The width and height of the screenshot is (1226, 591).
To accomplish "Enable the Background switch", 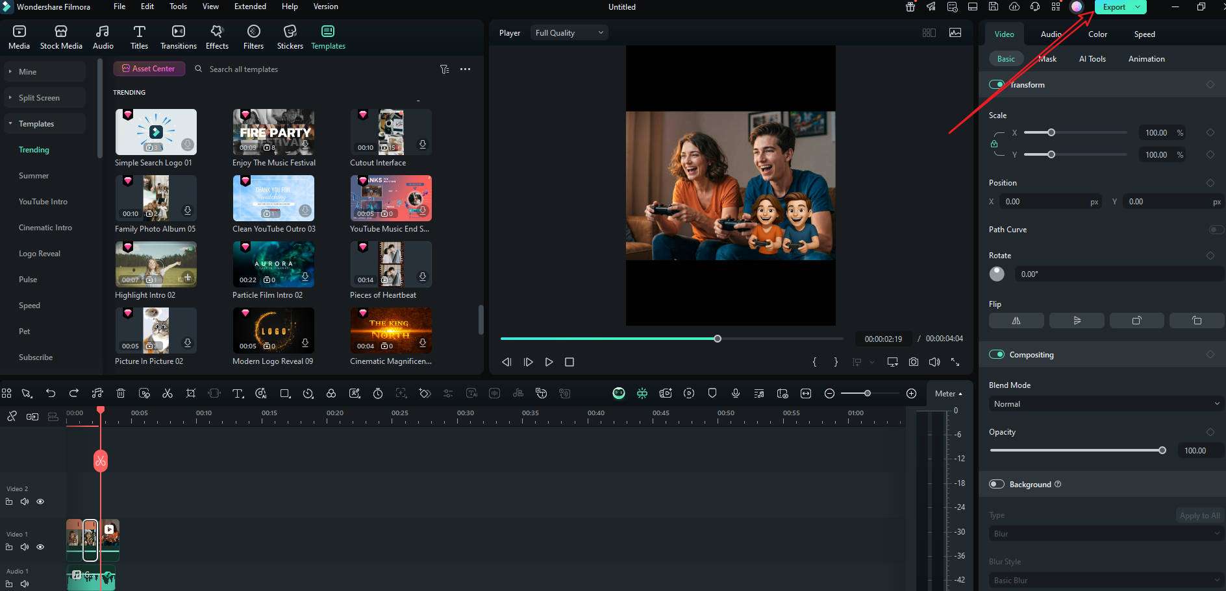I will click(x=996, y=484).
